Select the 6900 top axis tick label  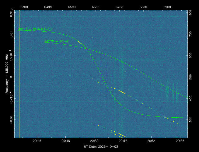167,7
